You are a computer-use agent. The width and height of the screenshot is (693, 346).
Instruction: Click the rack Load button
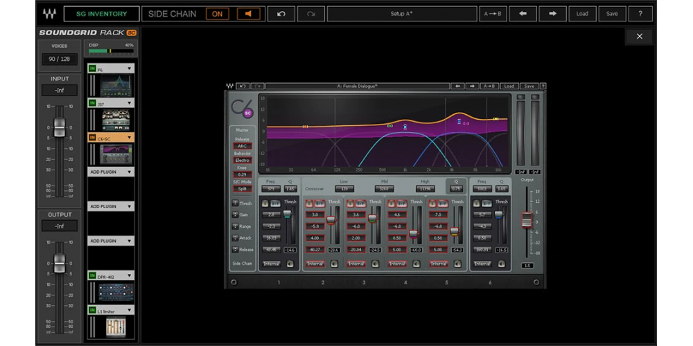tap(582, 14)
